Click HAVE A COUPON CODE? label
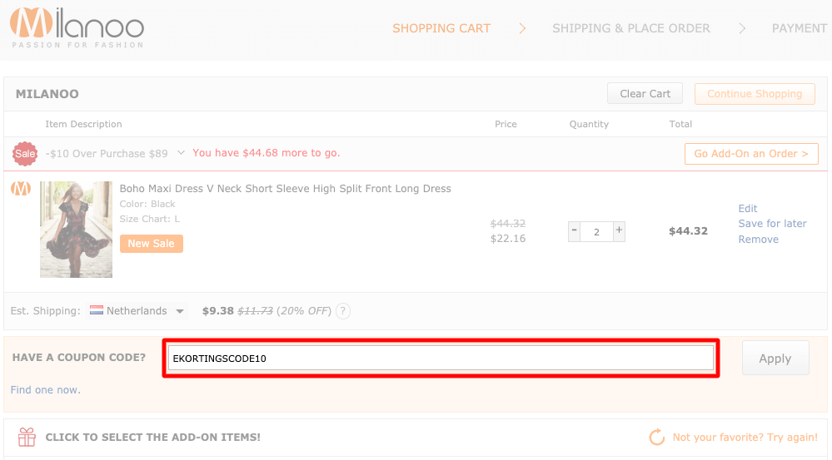Screen dimensions: 832x460 pos(79,358)
